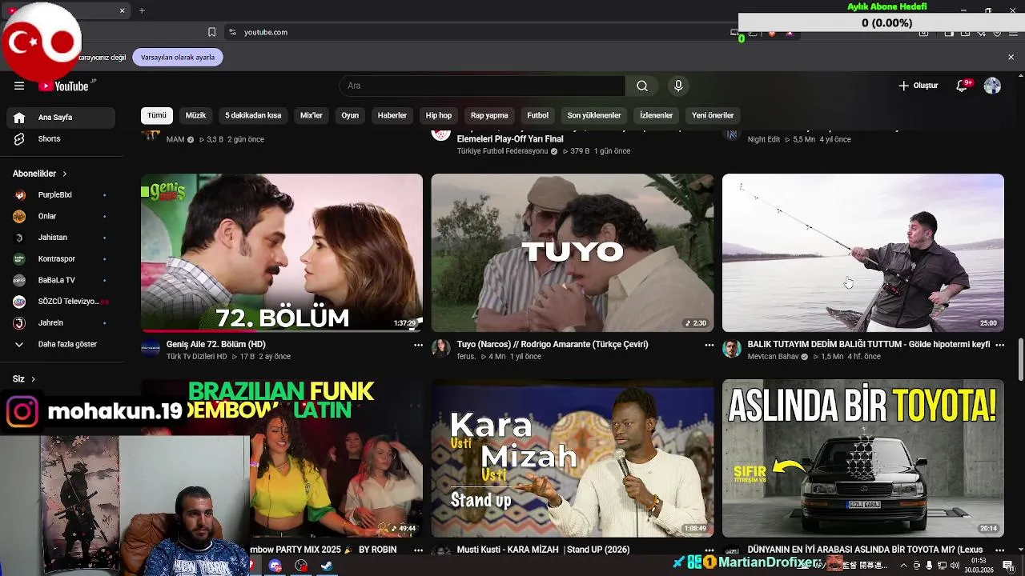Click Mevtcan Bahav channel avatar

(732, 348)
